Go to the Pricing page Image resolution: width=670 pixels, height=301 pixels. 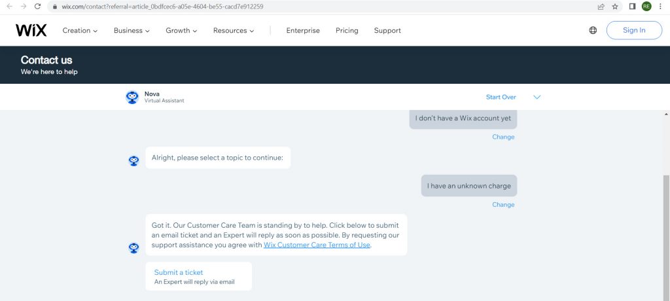[x=347, y=30]
